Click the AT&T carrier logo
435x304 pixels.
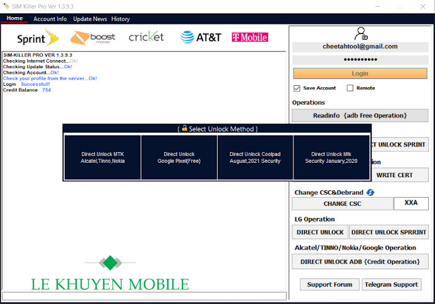coord(201,37)
